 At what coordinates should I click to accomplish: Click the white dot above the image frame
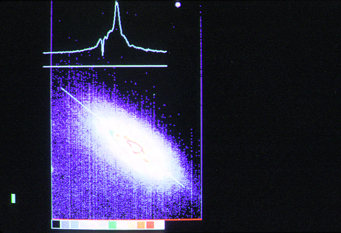[x=178, y=4]
